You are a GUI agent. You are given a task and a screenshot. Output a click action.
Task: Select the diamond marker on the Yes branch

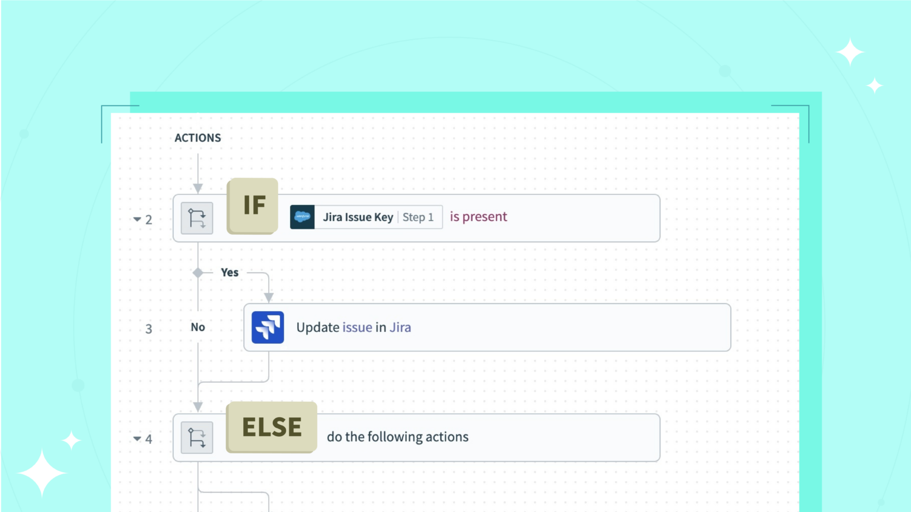click(198, 273)
